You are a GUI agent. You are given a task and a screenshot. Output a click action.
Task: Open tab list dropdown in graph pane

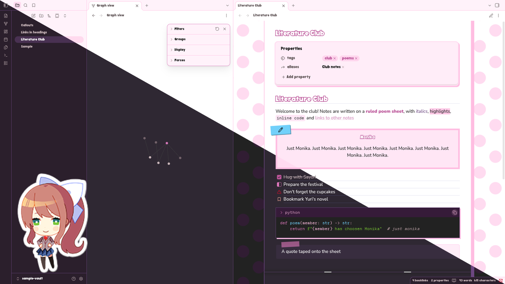[x=228, y=6]
